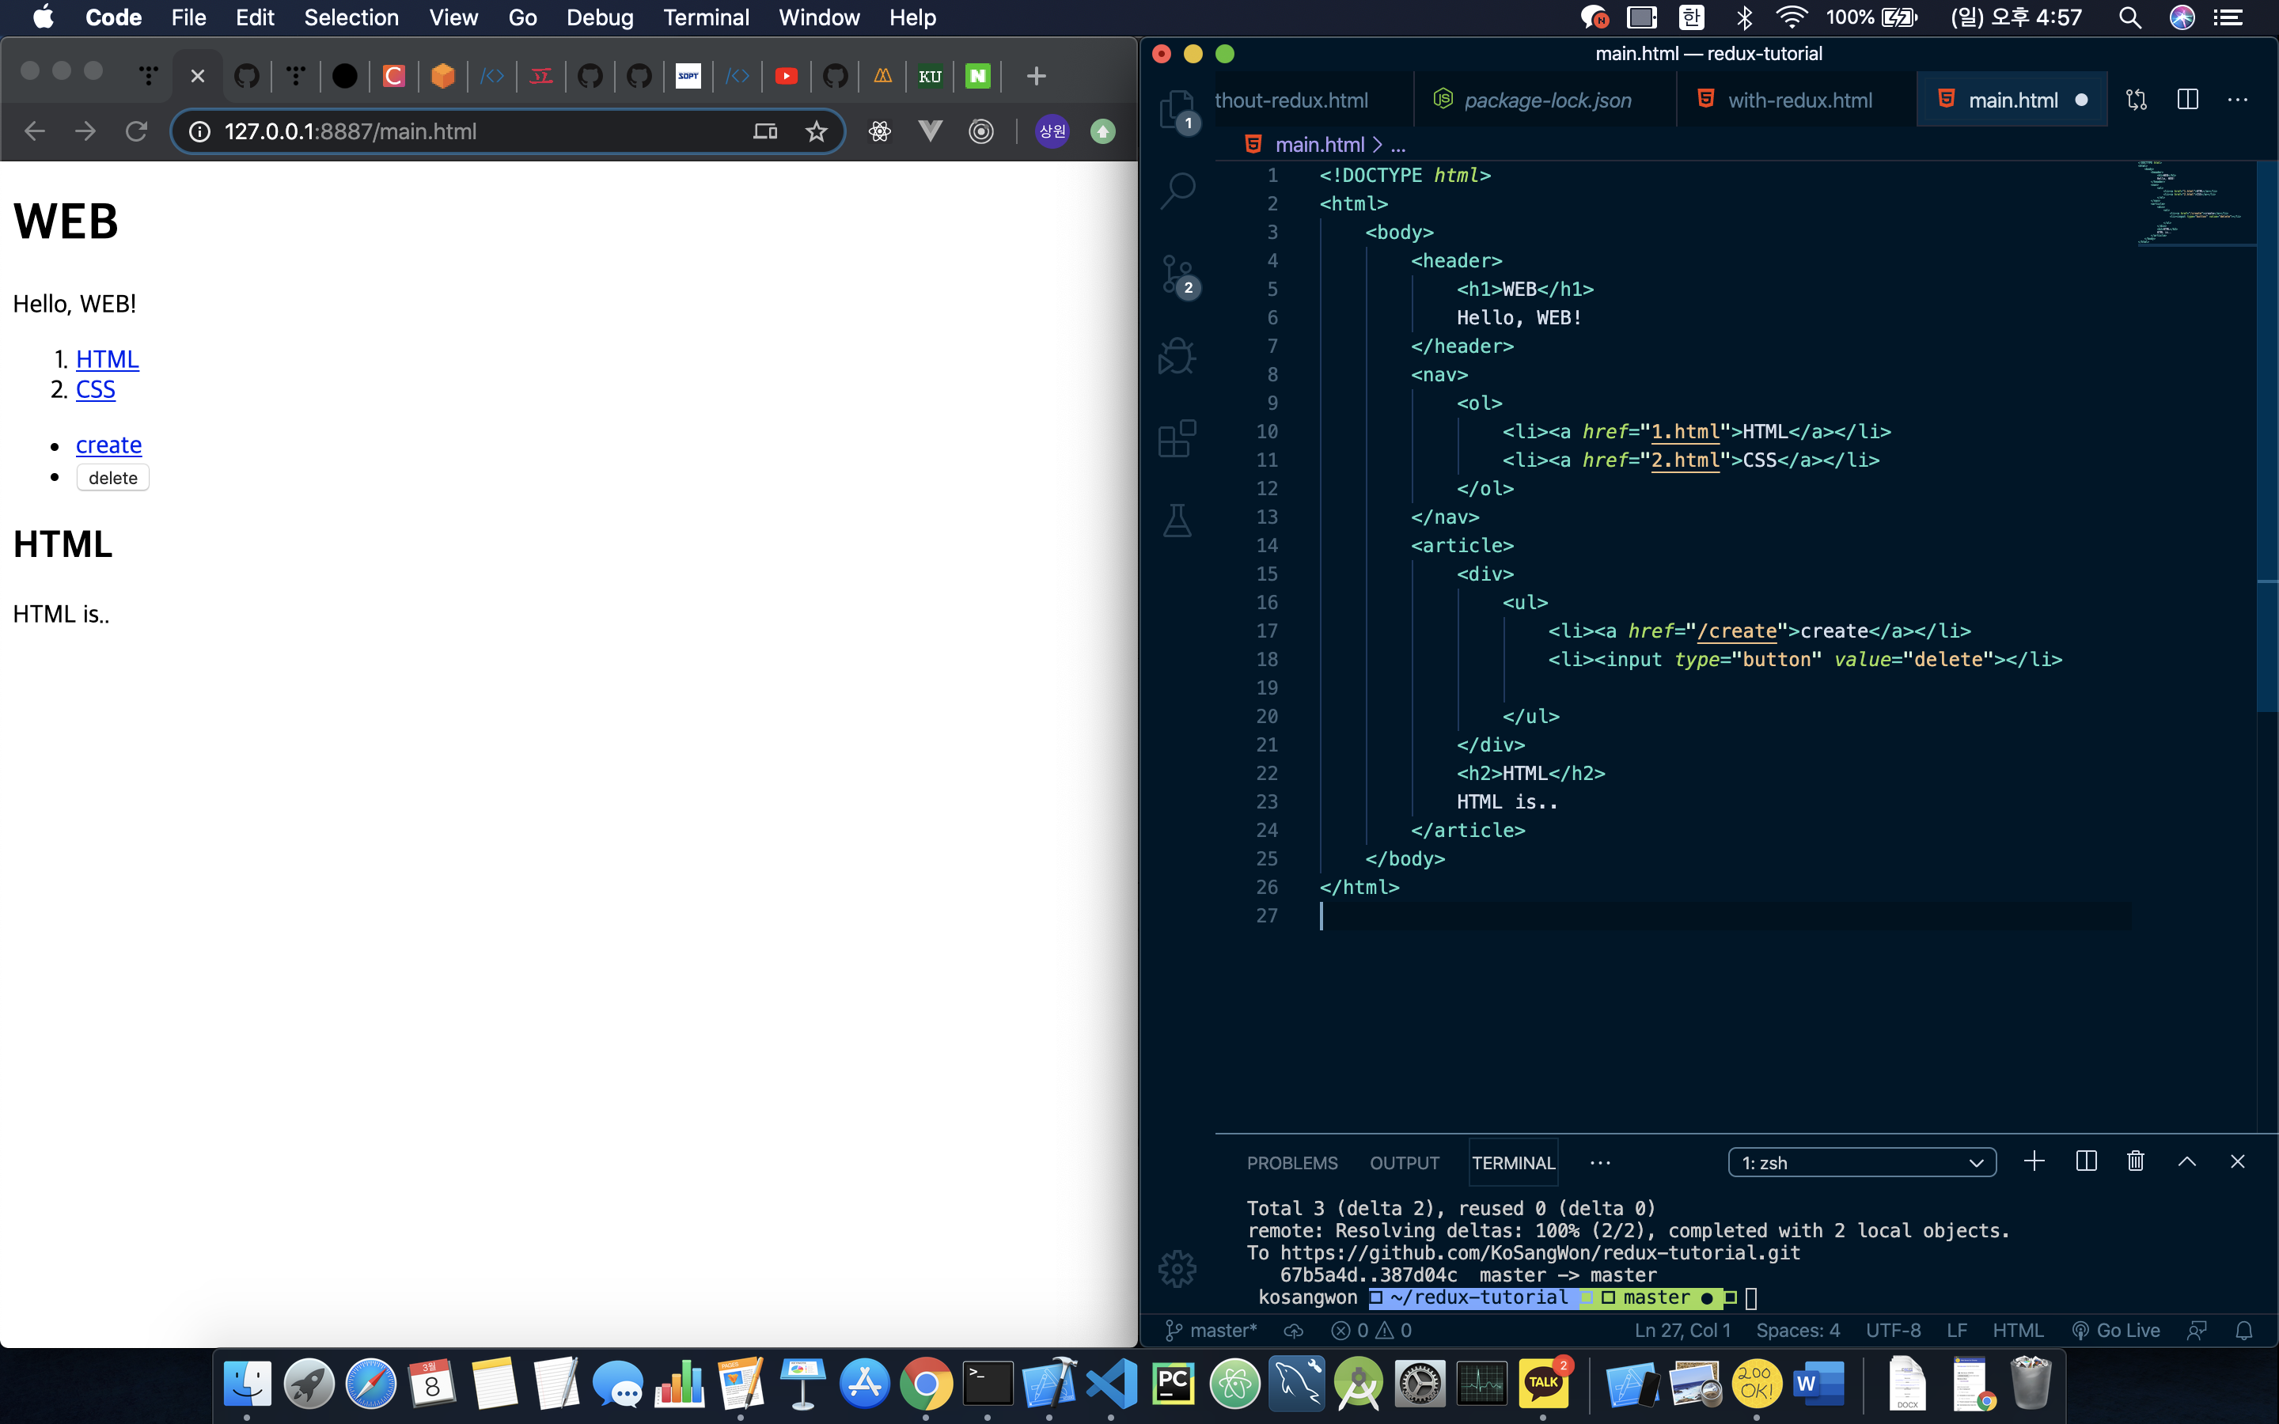This screenshot has height=1424, width=2279.
Task: Click the Manage gear icon
Action: (x=1177, y=1269)
